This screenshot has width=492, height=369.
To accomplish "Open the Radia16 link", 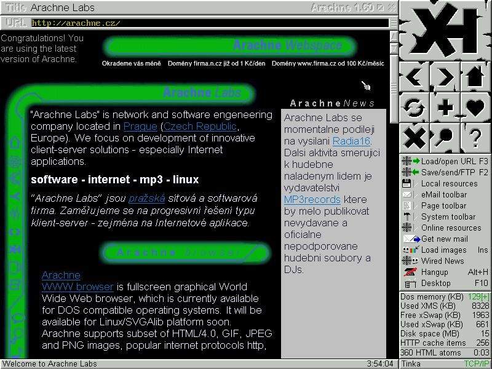I will point(351,141).
